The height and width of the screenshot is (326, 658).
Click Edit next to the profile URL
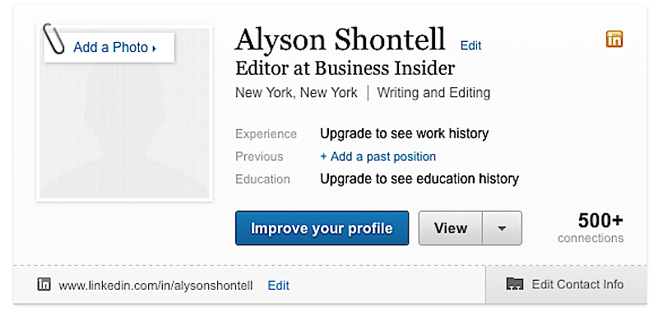pos(278,285)
